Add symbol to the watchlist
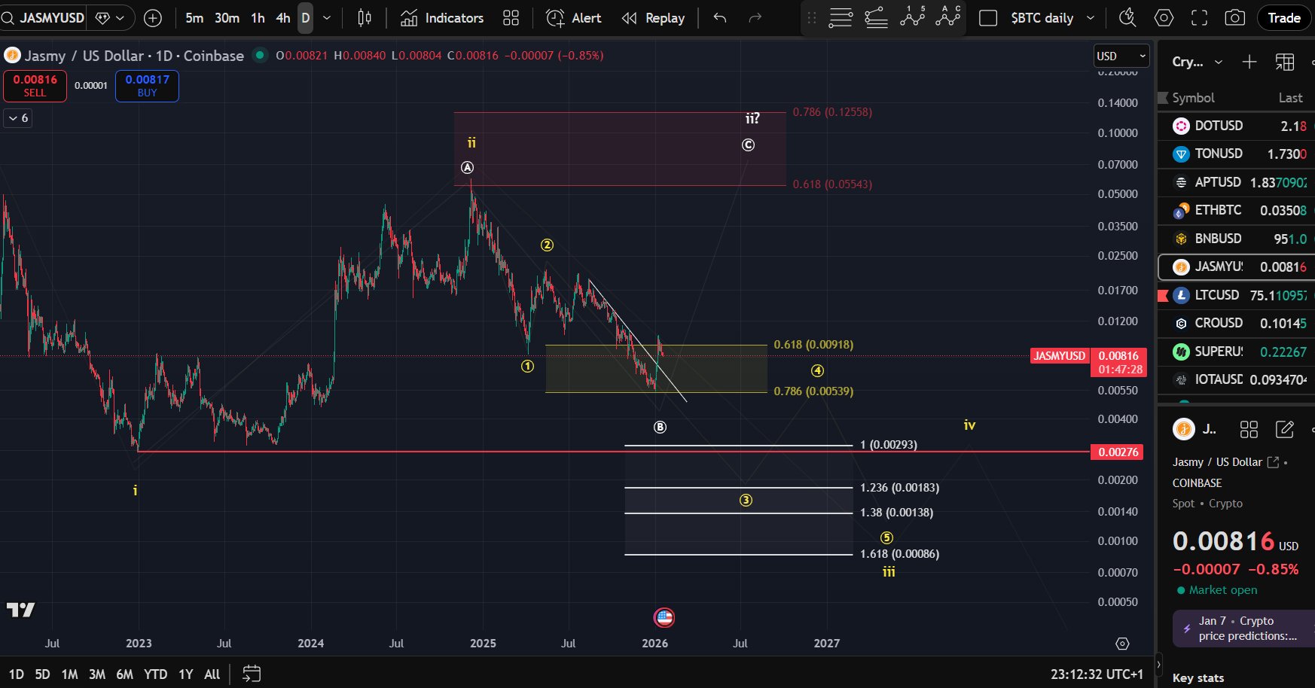The image size is (1315, 688). (1249, 62)
